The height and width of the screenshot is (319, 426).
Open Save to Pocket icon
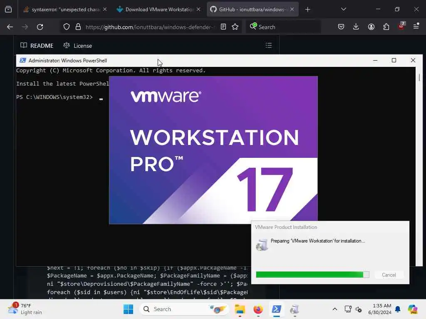tap(341, 27)
